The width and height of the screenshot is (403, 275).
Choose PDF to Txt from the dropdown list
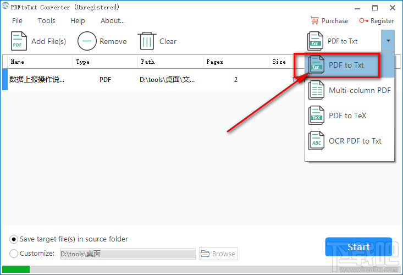tap(350, 65)
